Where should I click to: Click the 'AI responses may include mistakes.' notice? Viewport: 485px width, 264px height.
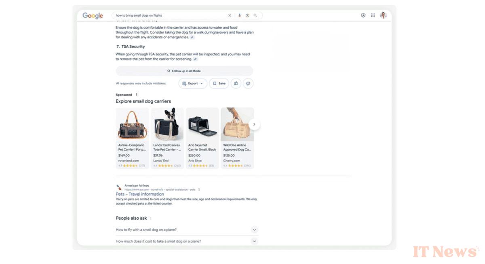click(x=141, y=84)
